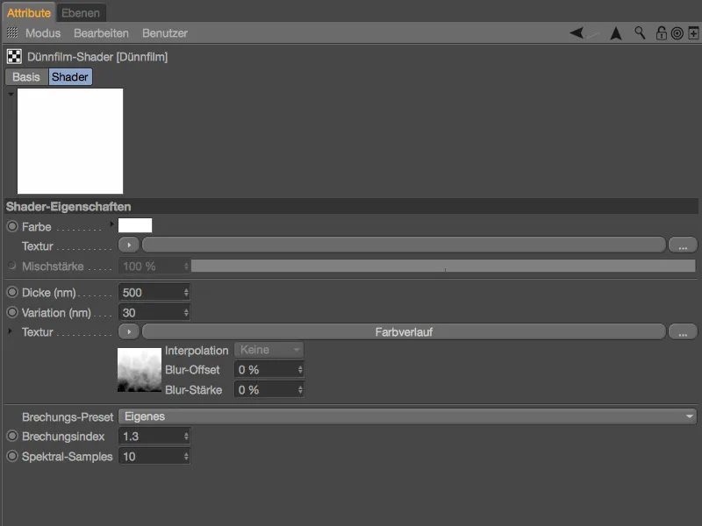Switch to the Attribute tab
Screen dimensions: 702x526
tap(29, 13)
